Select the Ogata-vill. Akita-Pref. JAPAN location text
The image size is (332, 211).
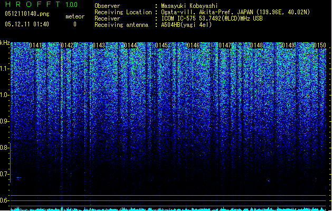point(235,12)
